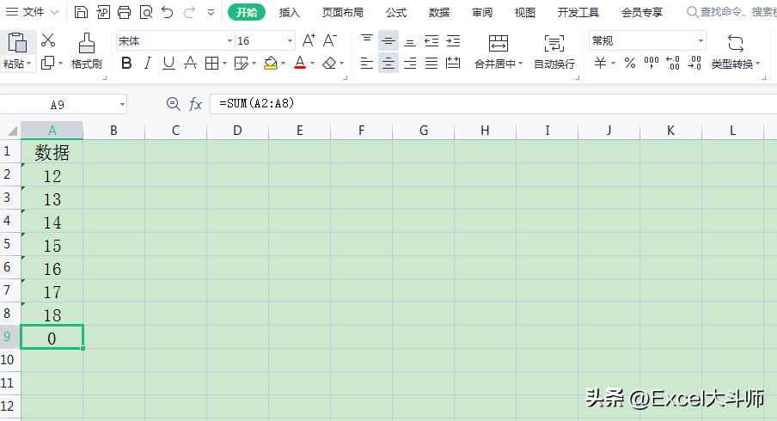Align text to top of cell

click(367, 40)
